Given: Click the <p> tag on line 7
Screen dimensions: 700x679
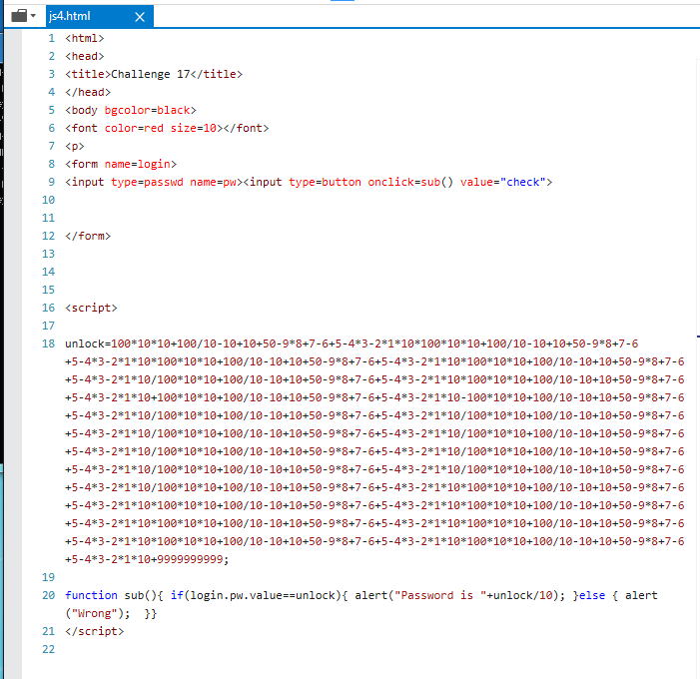Looking at the screenshot, I should point(75,147).
